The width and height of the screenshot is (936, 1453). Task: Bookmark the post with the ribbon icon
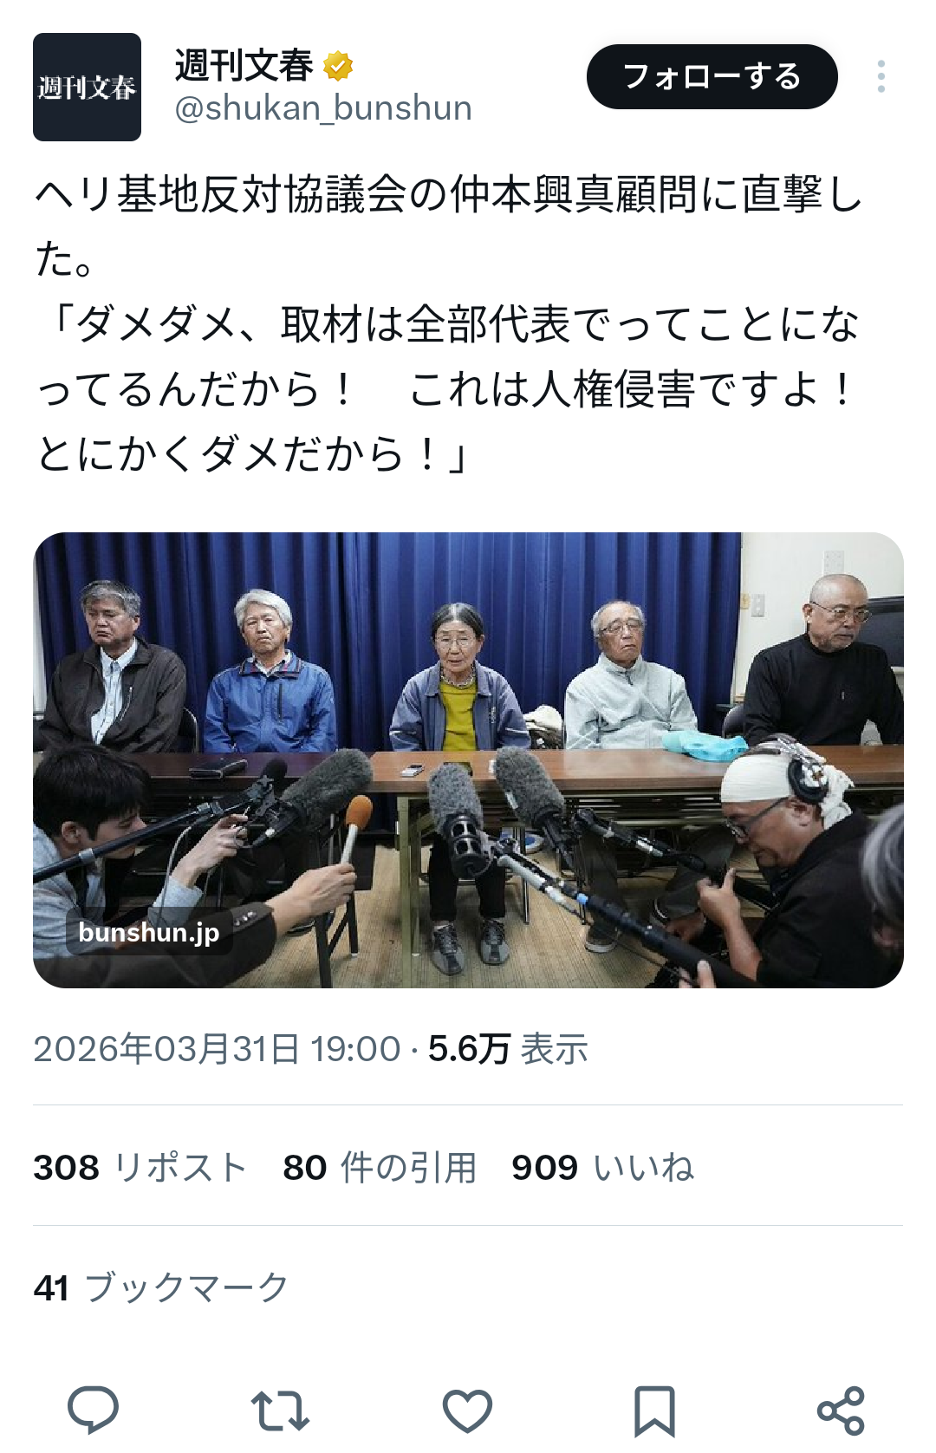point(654,1411)
